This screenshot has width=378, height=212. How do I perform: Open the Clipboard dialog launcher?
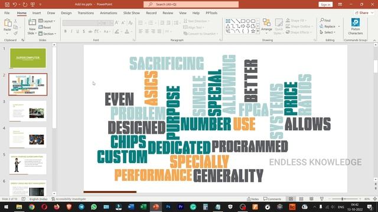22,40
